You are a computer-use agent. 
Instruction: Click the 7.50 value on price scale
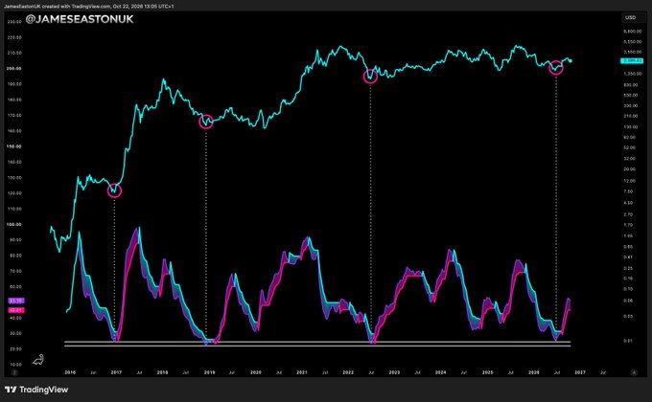click(628, 191)
